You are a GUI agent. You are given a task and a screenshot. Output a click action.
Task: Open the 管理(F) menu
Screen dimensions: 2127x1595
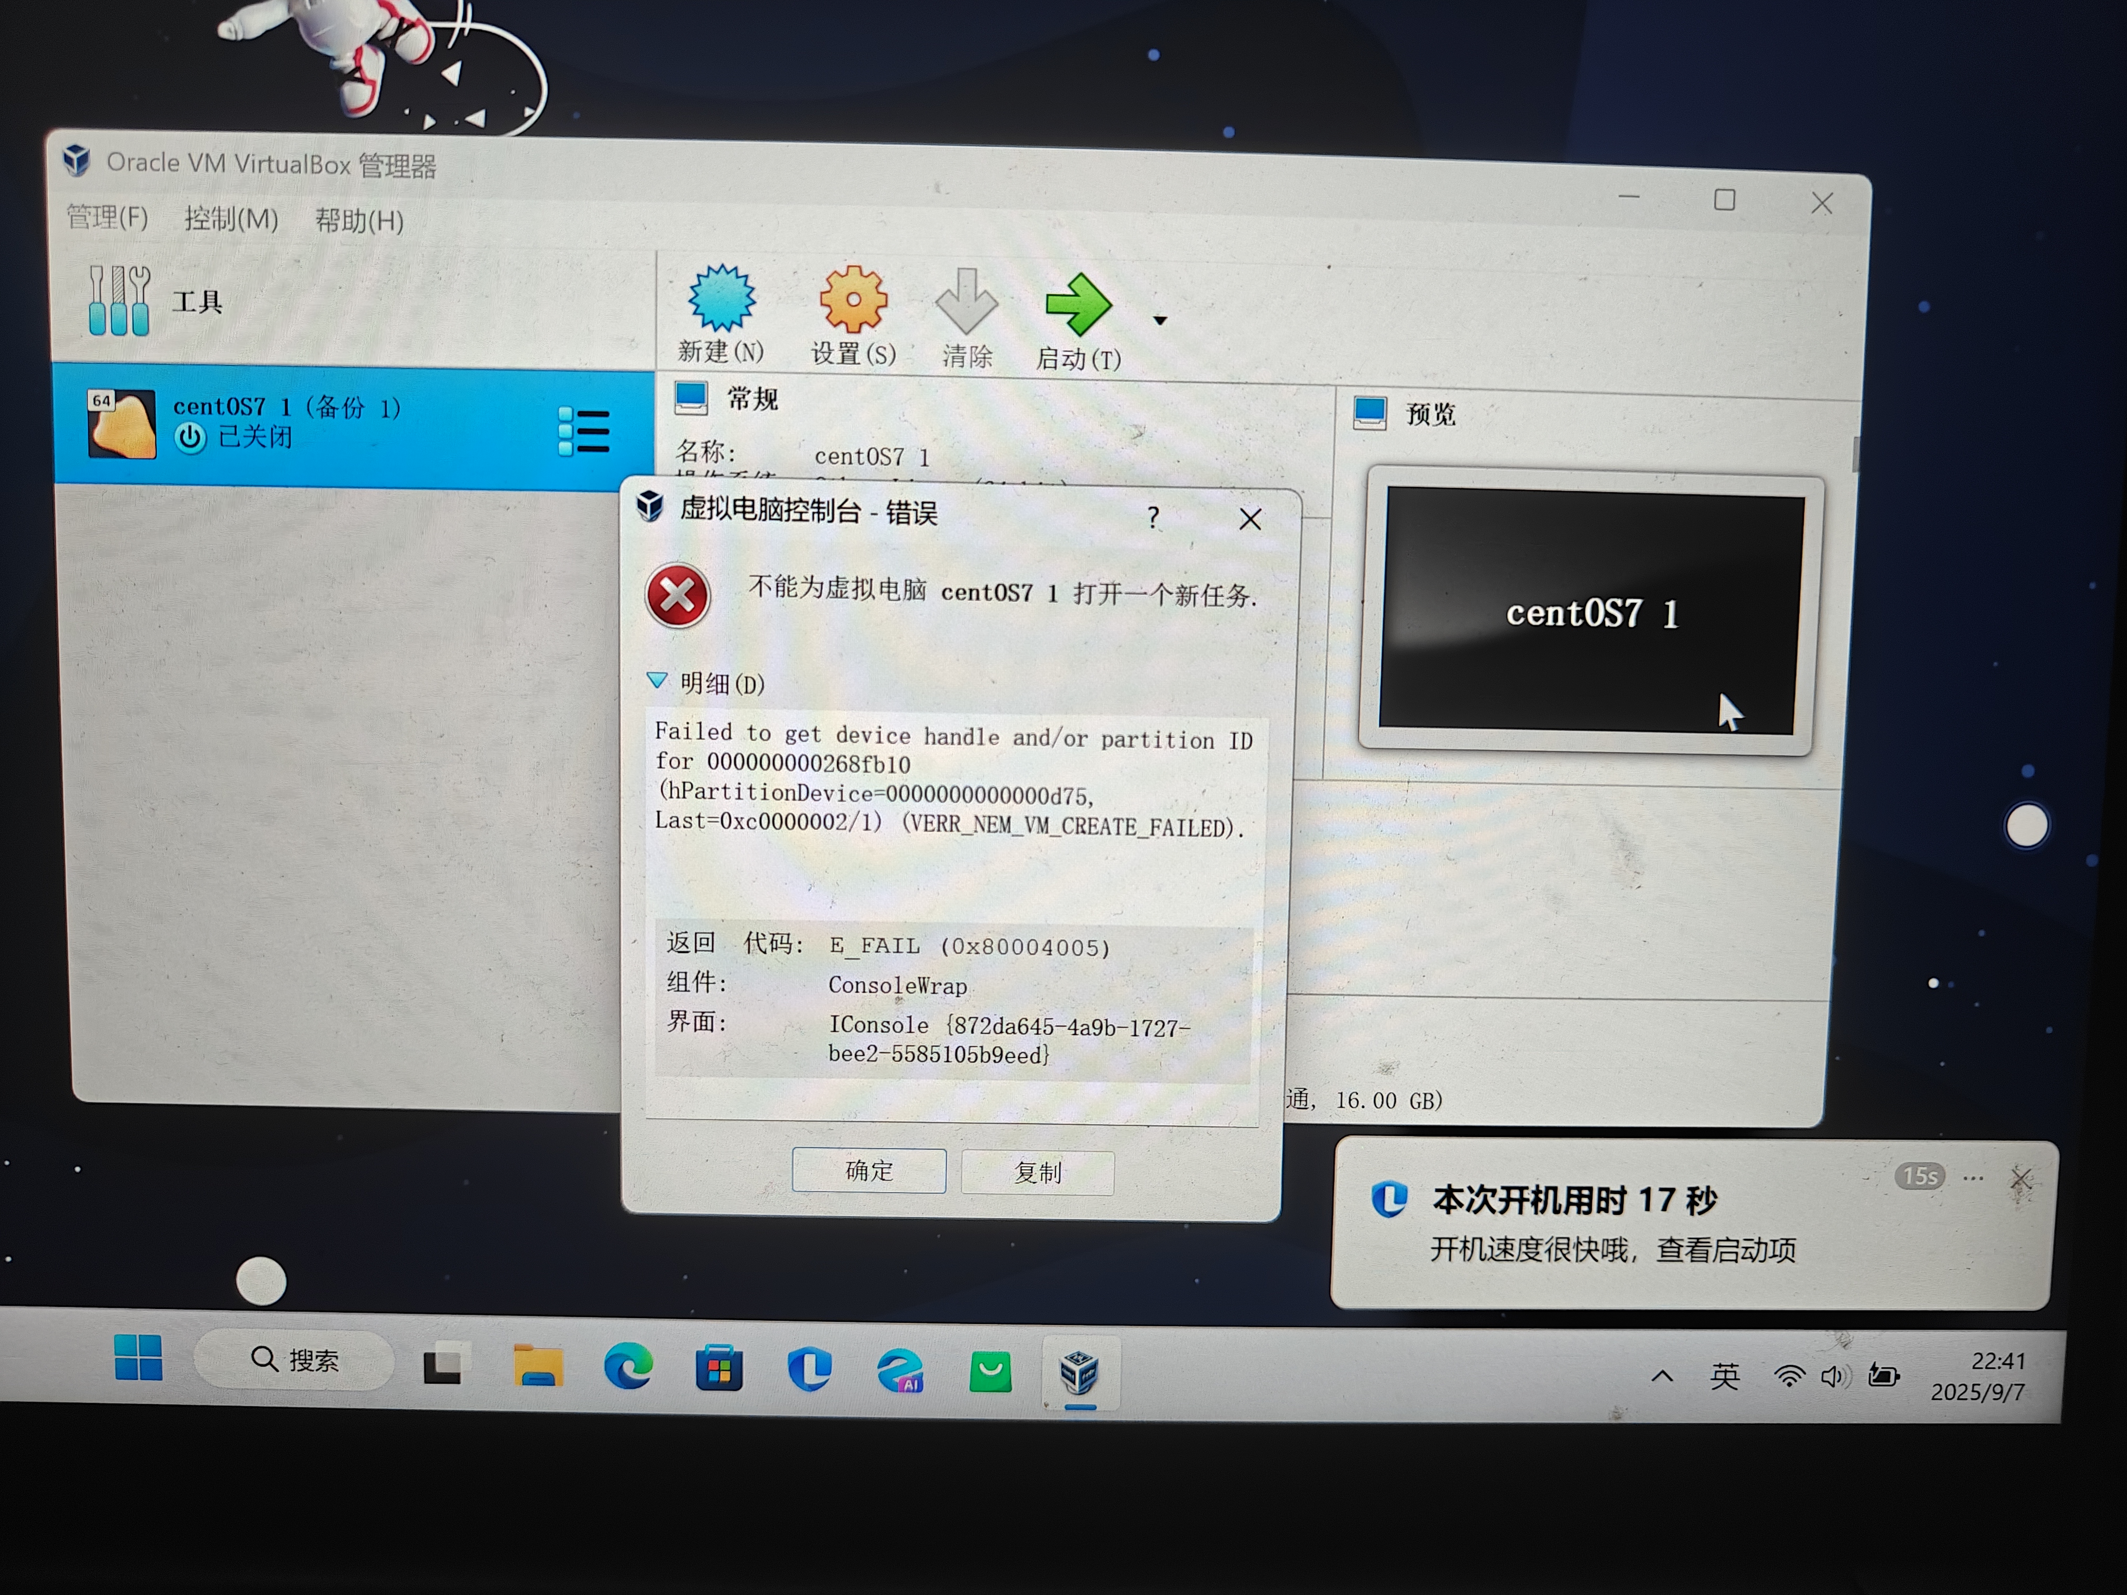[x=107, y=217]
